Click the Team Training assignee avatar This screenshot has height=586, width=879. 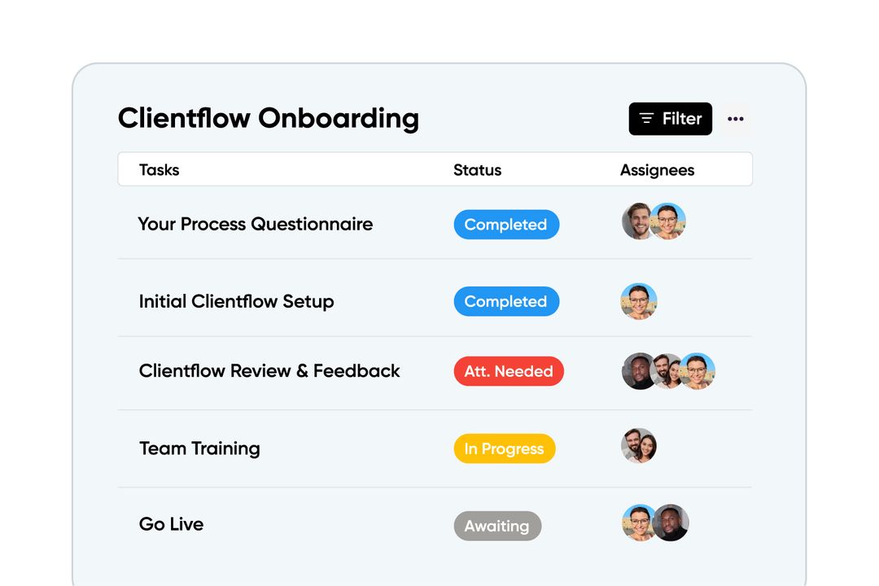pos(640,446)
